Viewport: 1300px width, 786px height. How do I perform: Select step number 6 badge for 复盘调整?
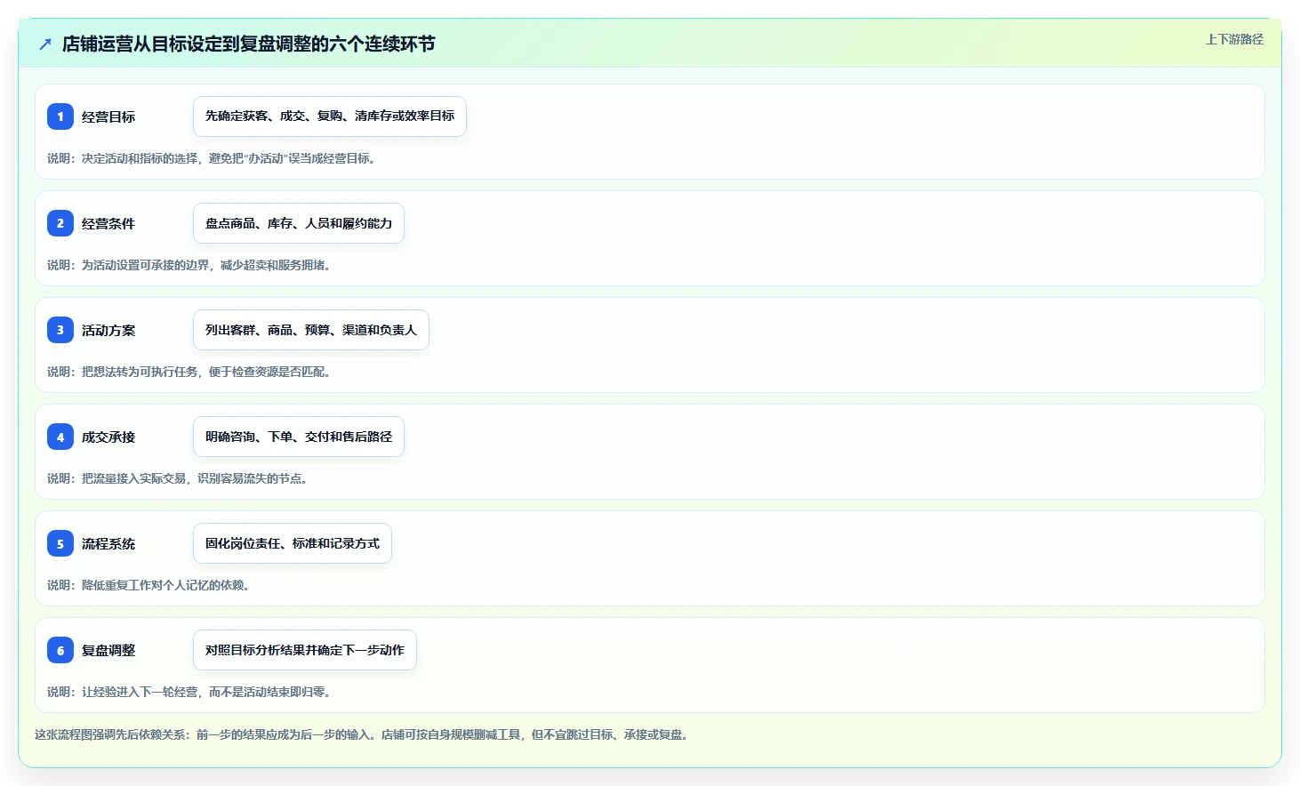click(60, 650)
